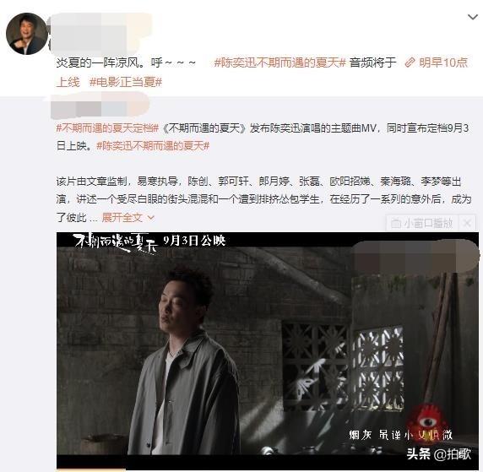Viewport: 483px width, 472px height.
Task: Click the chain link icon before 明早10点
Action: click(410, 62)
